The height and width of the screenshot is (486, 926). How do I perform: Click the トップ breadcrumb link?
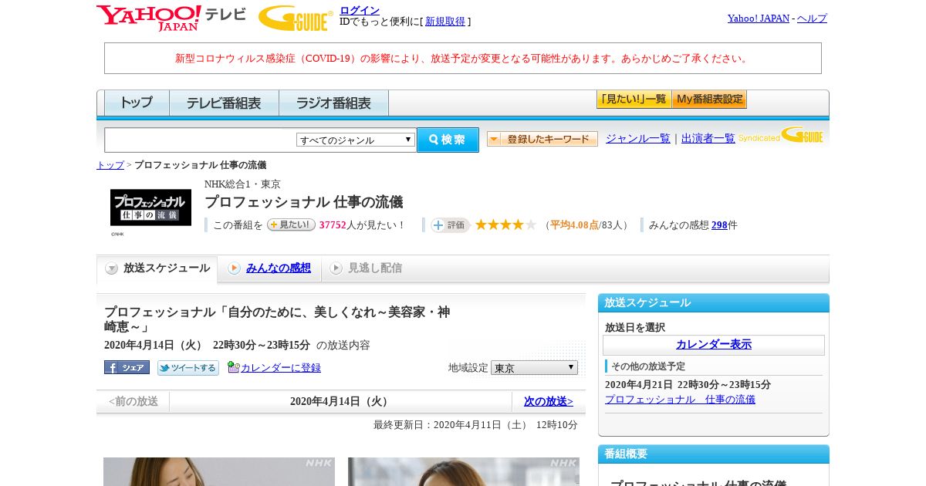tap(110, 165)
